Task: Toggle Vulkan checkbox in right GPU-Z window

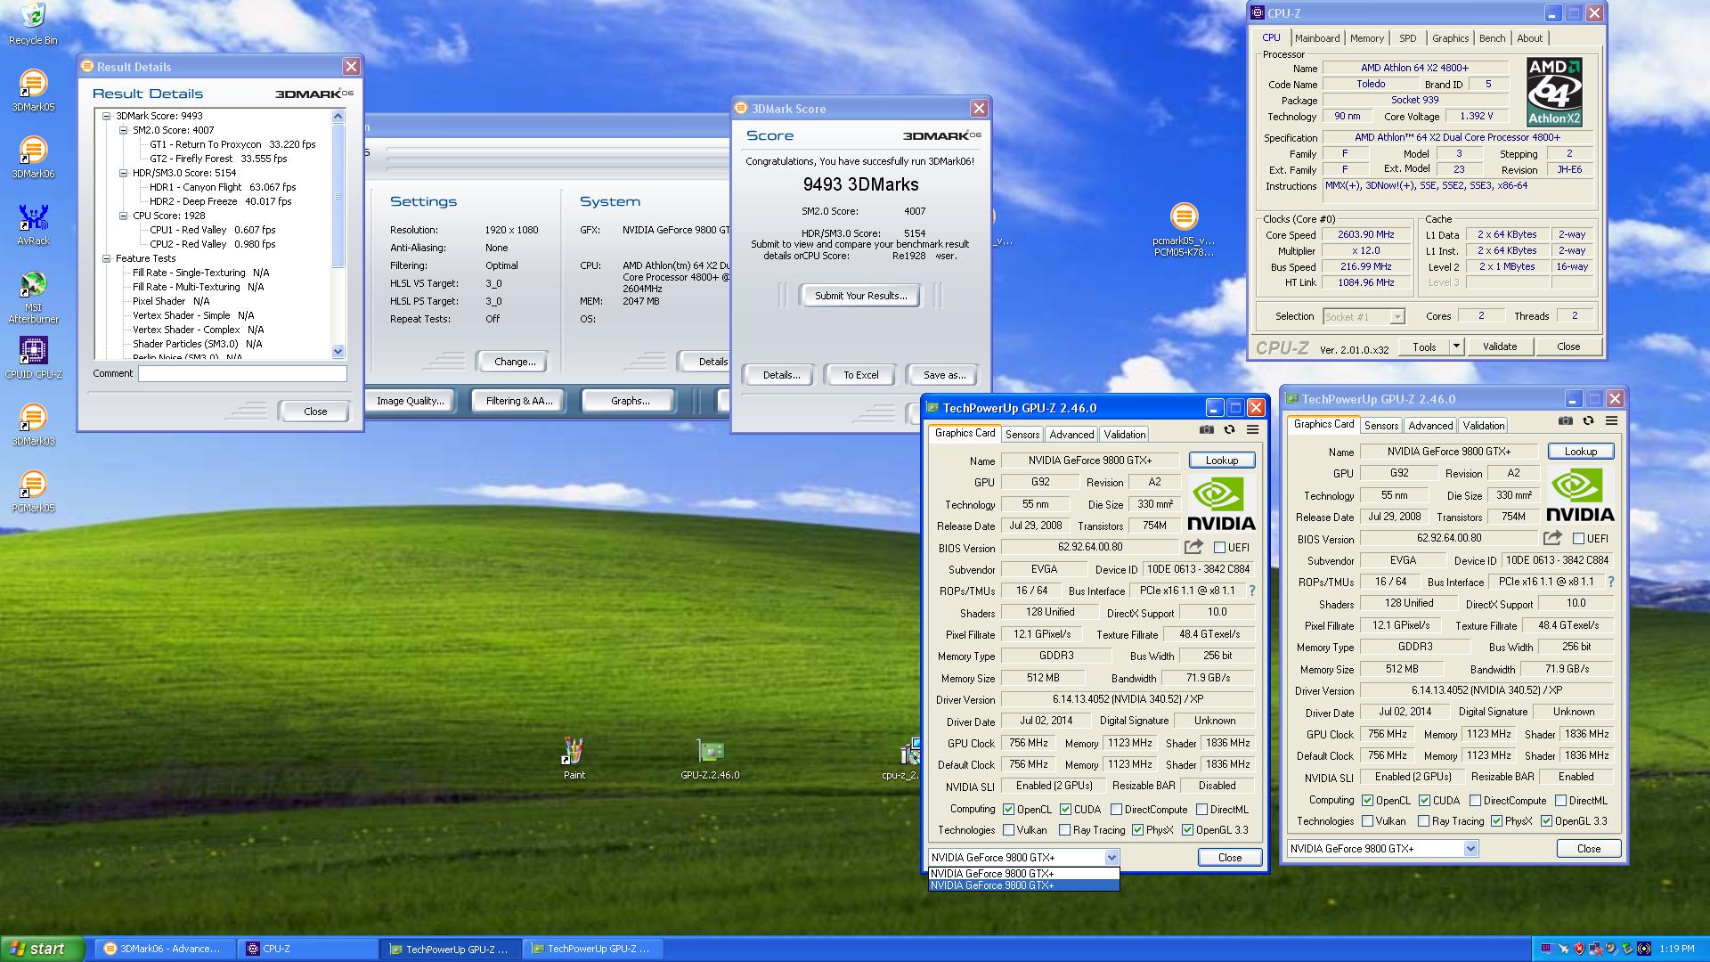Action: (x=1367, y=821)
